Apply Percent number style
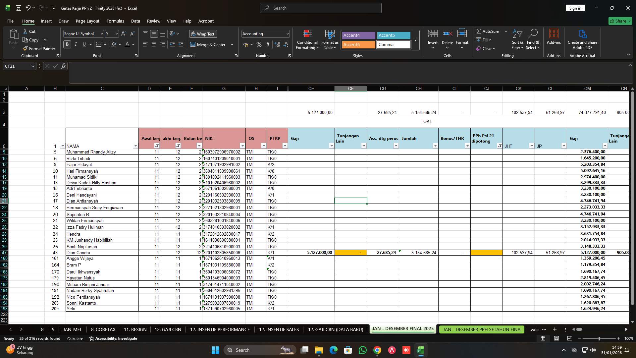 [x=259, y=44]
